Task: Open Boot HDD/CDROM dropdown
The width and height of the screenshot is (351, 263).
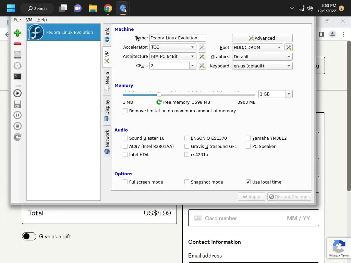Action: tap(257, 47)
